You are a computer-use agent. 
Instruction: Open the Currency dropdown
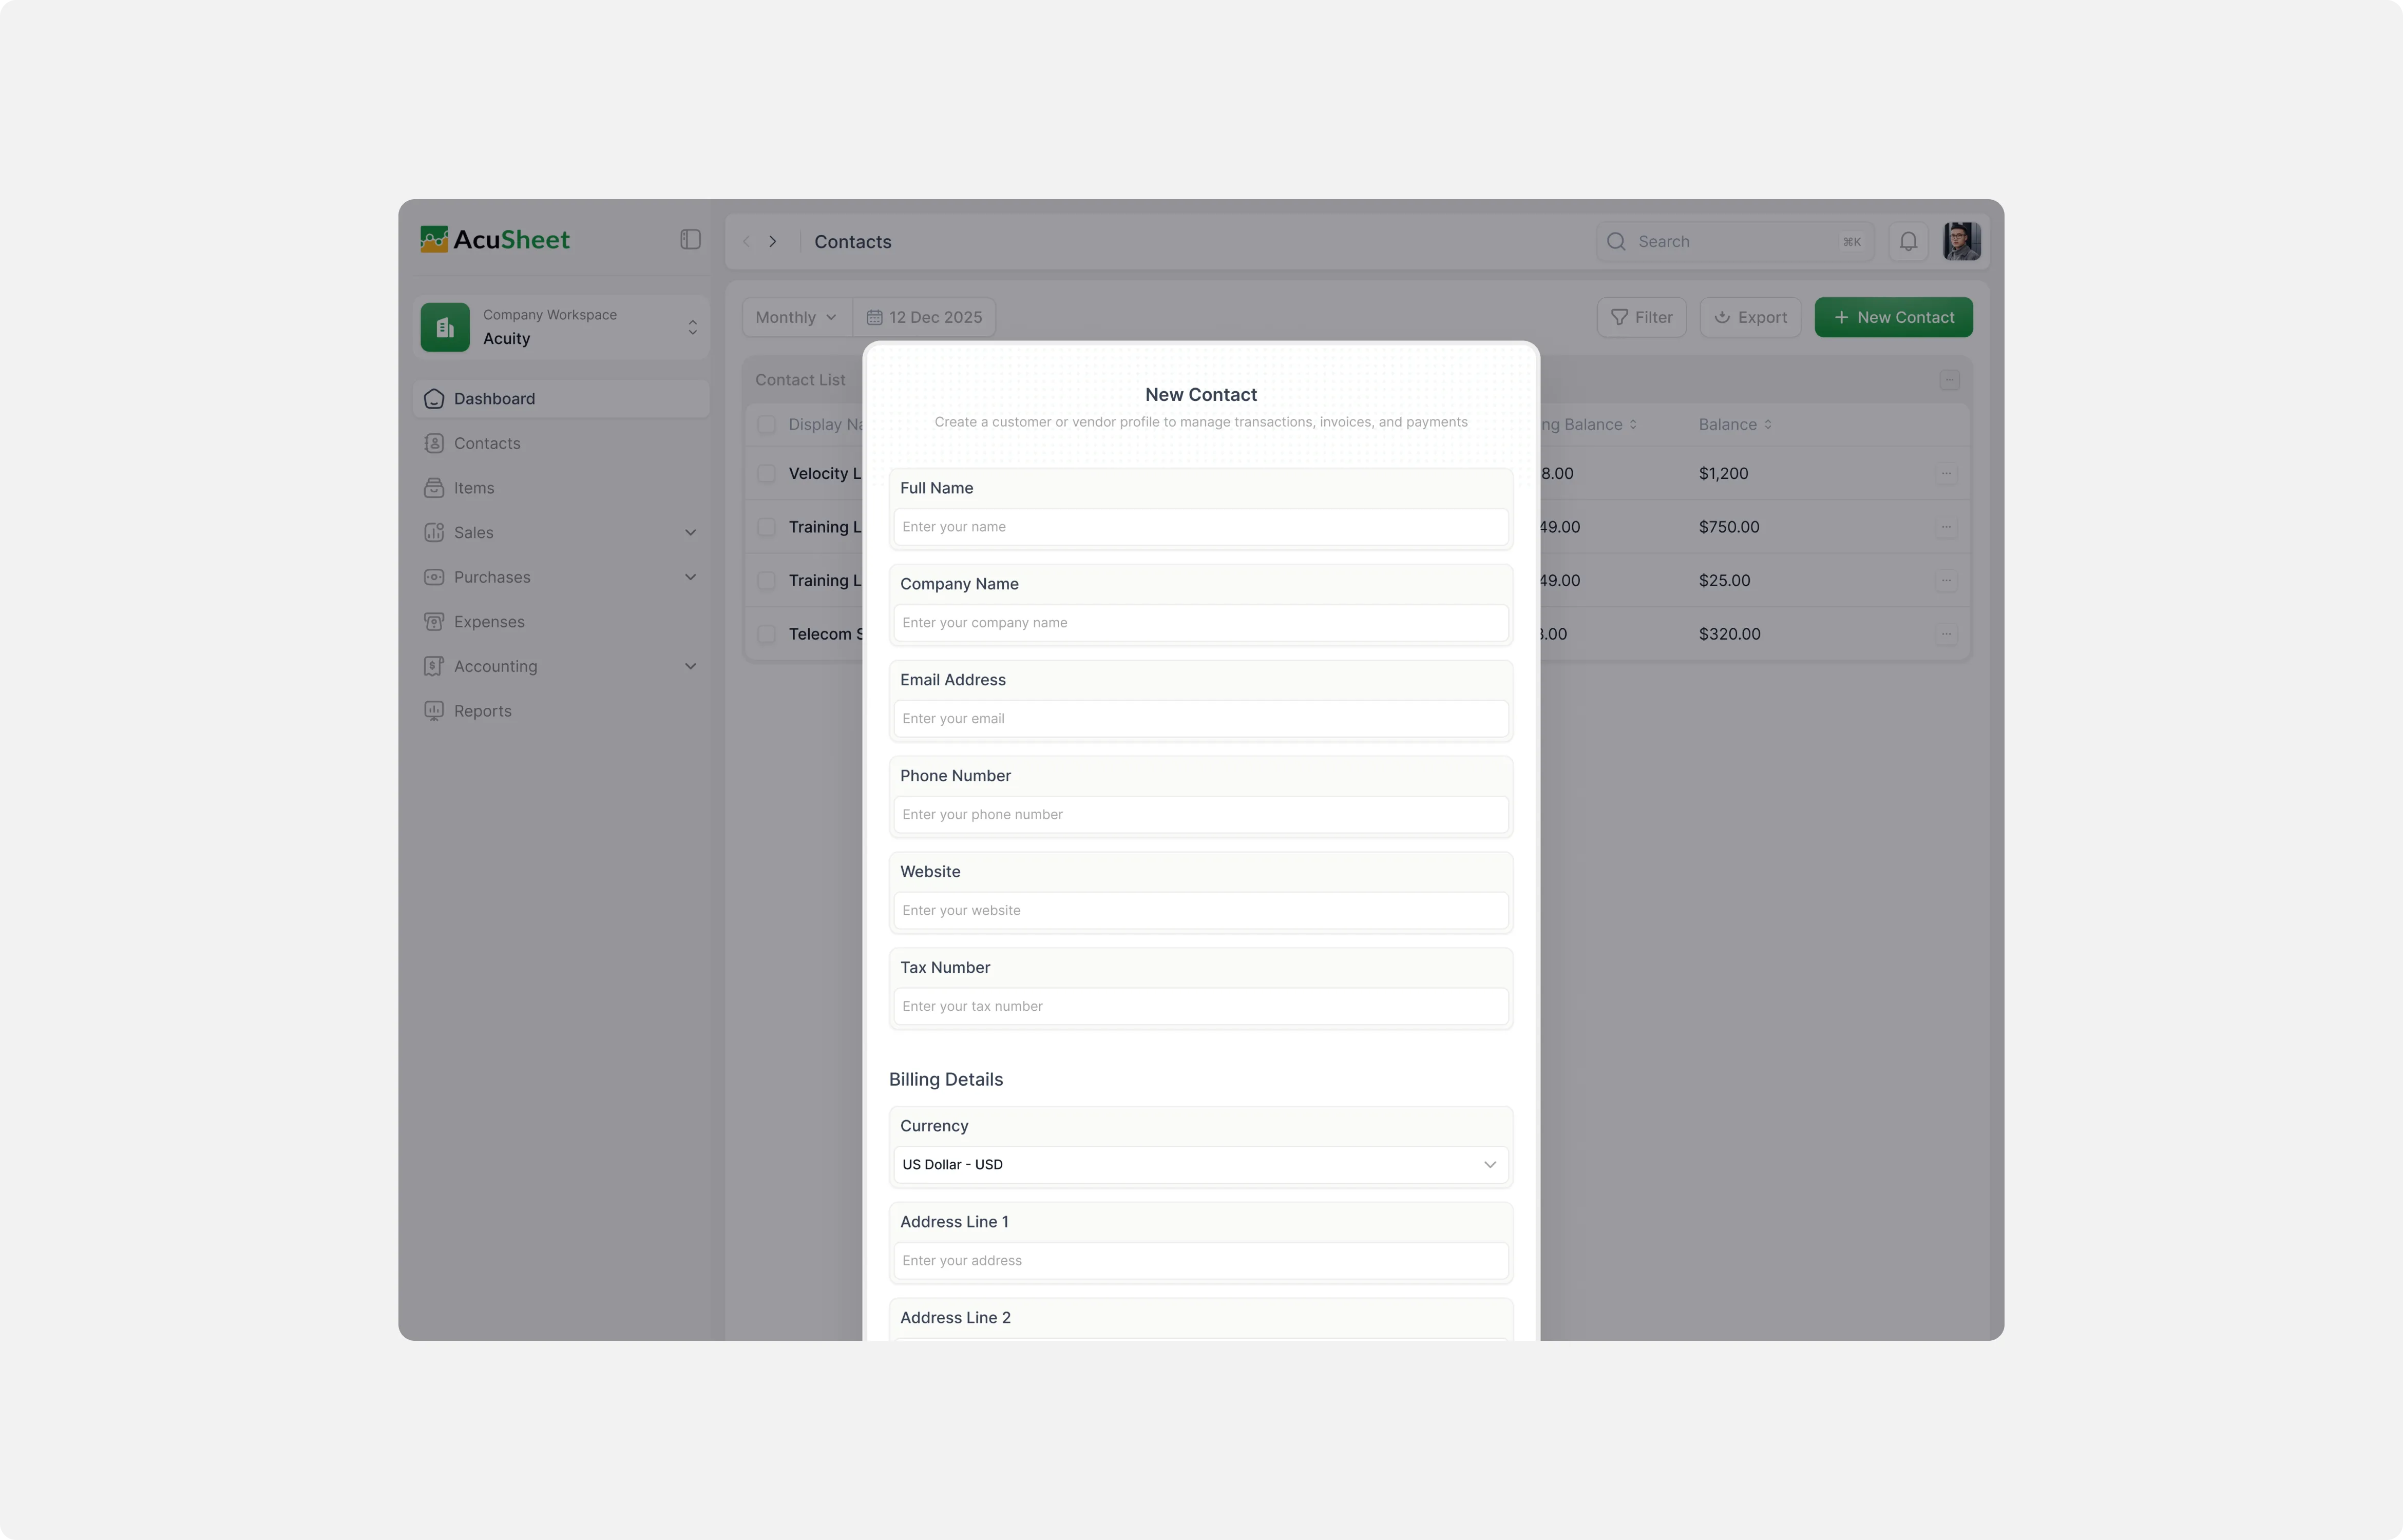(x=1200, y=1165)
